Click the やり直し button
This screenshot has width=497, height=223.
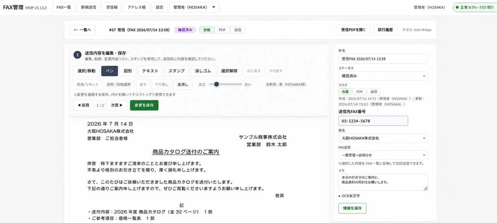point(162,84)
